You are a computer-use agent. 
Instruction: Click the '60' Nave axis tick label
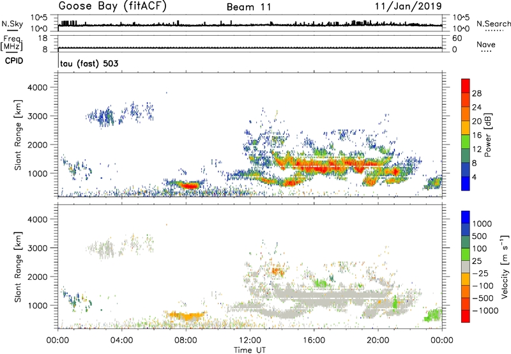click(457, 38)
